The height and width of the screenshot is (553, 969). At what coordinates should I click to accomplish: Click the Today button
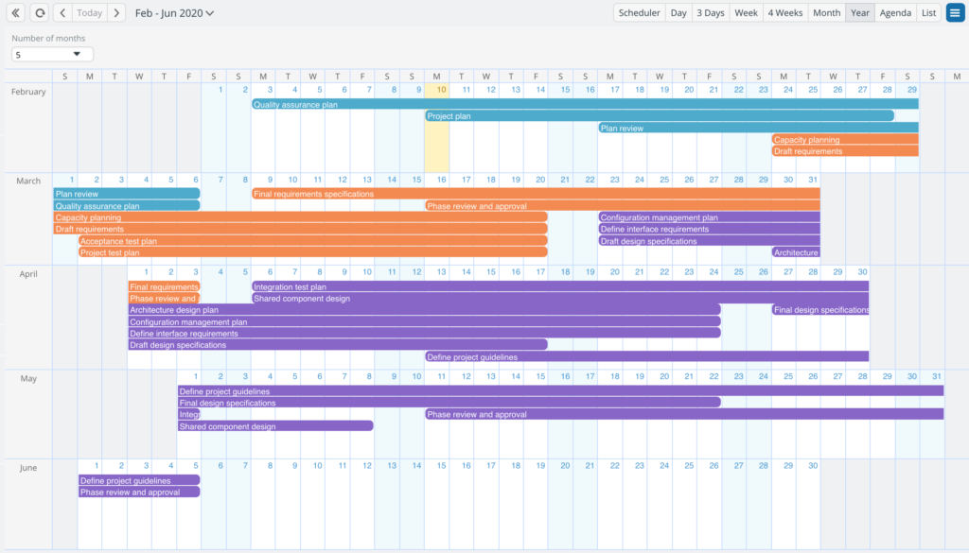(x=90, y=13)
